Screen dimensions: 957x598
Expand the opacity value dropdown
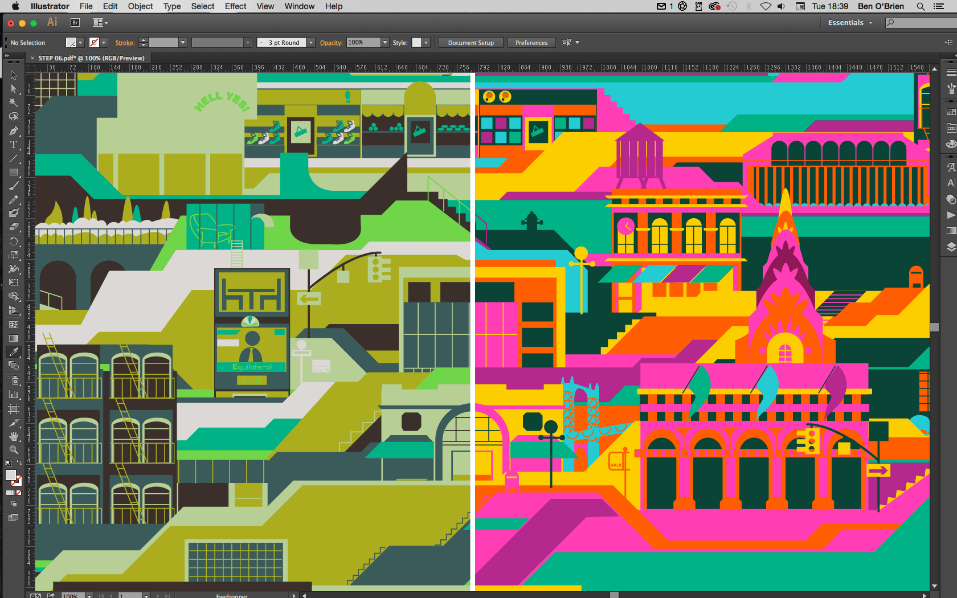pyautogui.click(x=385, y=43)
